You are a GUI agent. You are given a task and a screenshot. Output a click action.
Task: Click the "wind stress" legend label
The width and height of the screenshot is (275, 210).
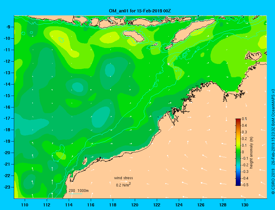123,178
